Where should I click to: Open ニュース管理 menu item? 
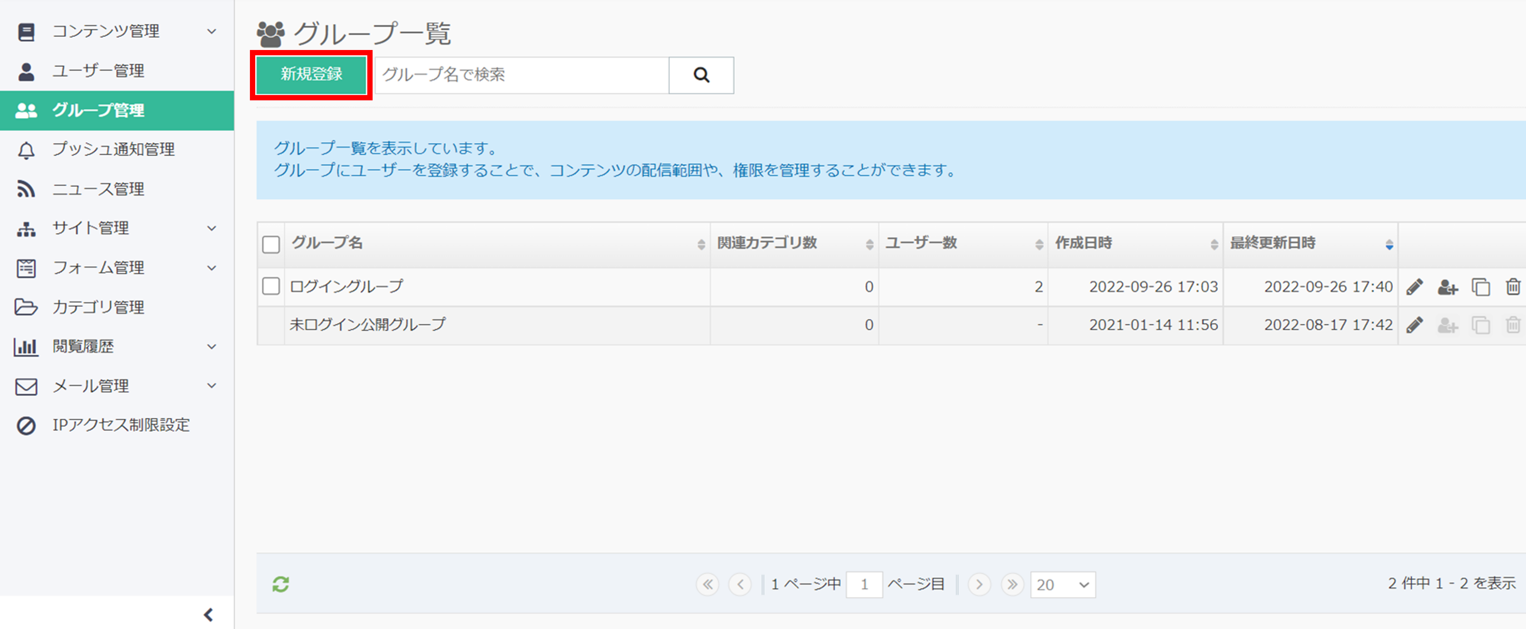pos(117,189)
